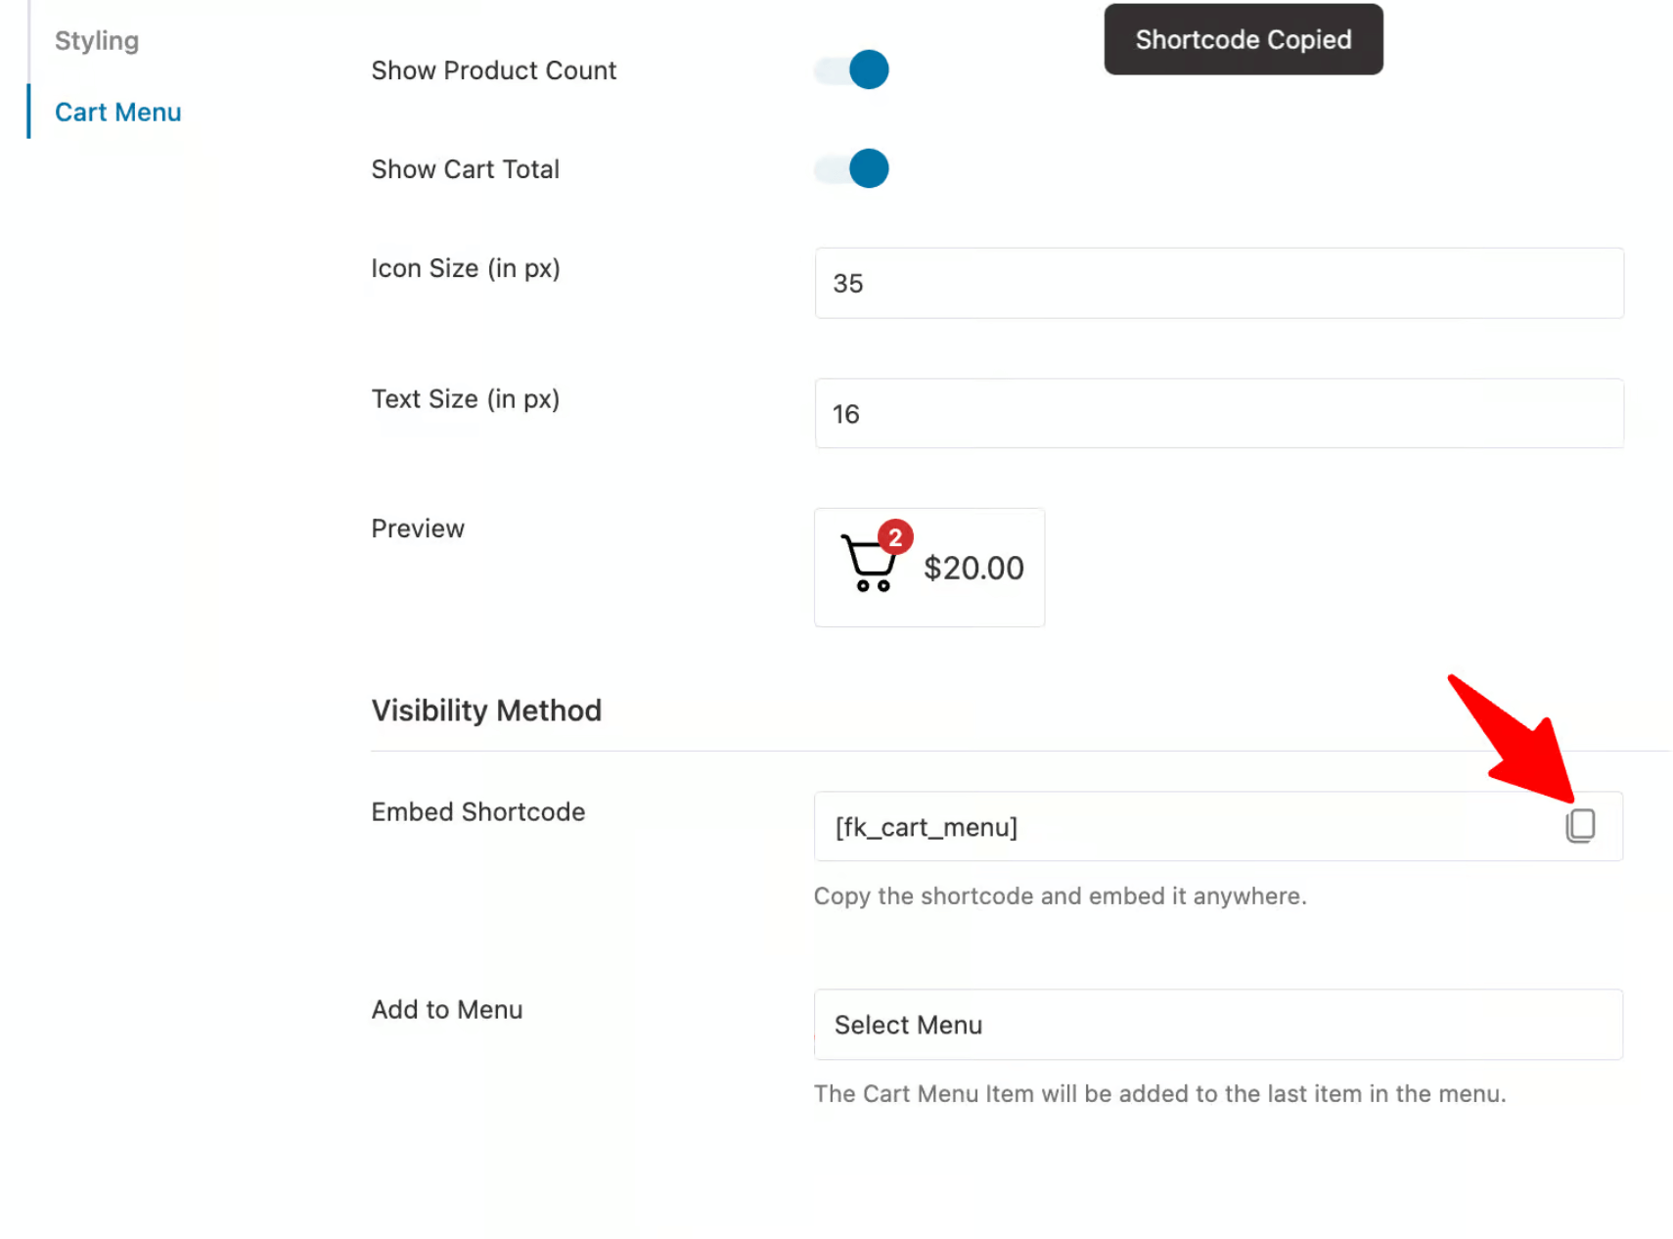Click the Visibility Method heading
The height and width of the screenshot is (1239, 1673).
coord(486,711)
